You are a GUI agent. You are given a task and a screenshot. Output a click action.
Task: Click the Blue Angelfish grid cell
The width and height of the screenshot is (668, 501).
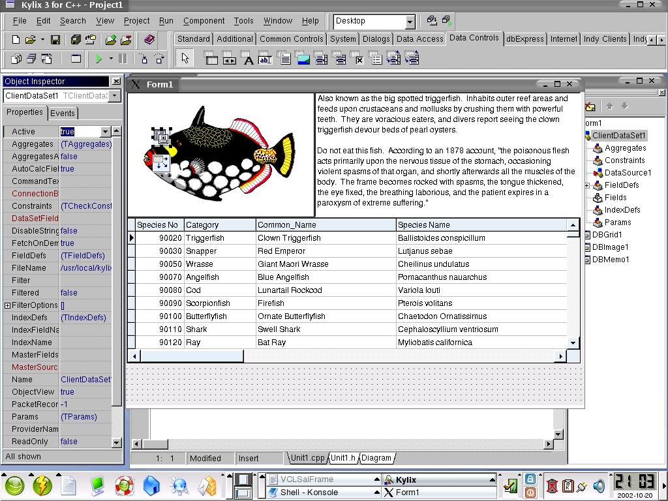coord(283,277)
